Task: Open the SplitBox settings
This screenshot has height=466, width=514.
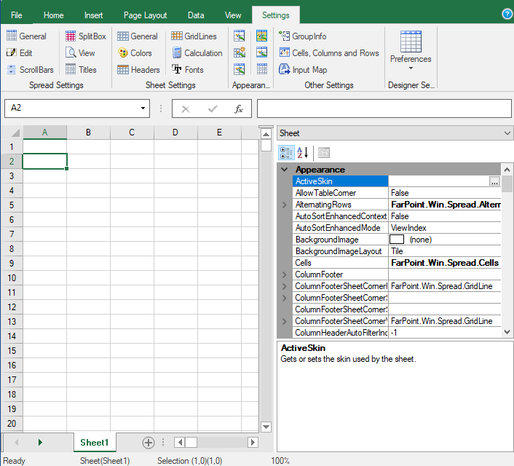Action: [x=86, y=36]
